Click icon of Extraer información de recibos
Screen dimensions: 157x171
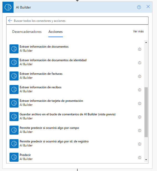14,90
